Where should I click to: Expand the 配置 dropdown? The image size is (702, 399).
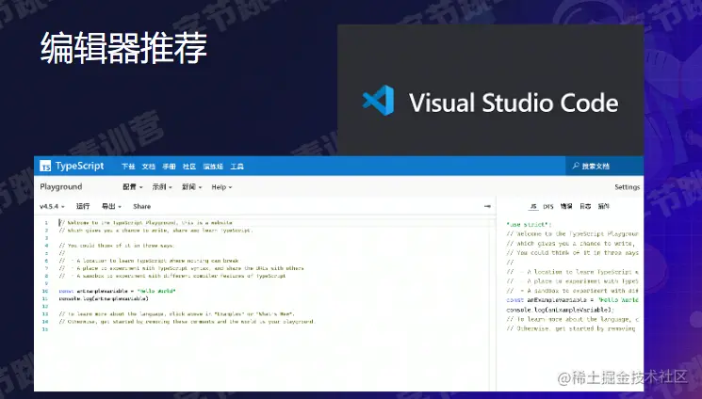point(133,187)
